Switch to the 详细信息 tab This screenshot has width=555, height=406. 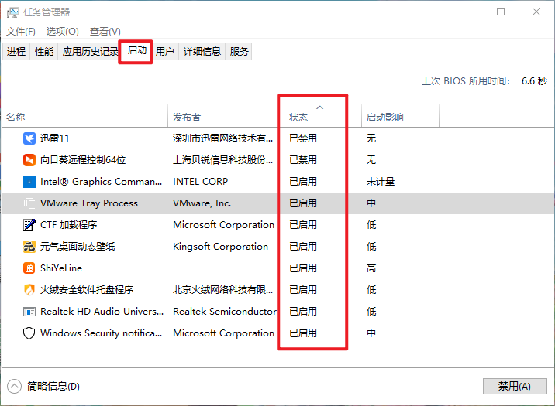coord(202,52)
